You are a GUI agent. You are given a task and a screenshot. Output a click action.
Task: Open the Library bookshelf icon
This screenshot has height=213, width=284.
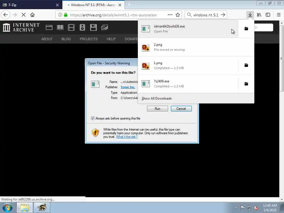(259, 15)
